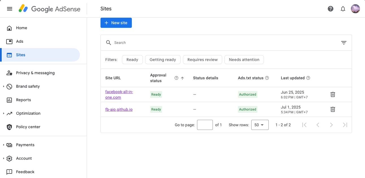
Task: Go to Home in sidebar
Action: click(x=40, y=28)
